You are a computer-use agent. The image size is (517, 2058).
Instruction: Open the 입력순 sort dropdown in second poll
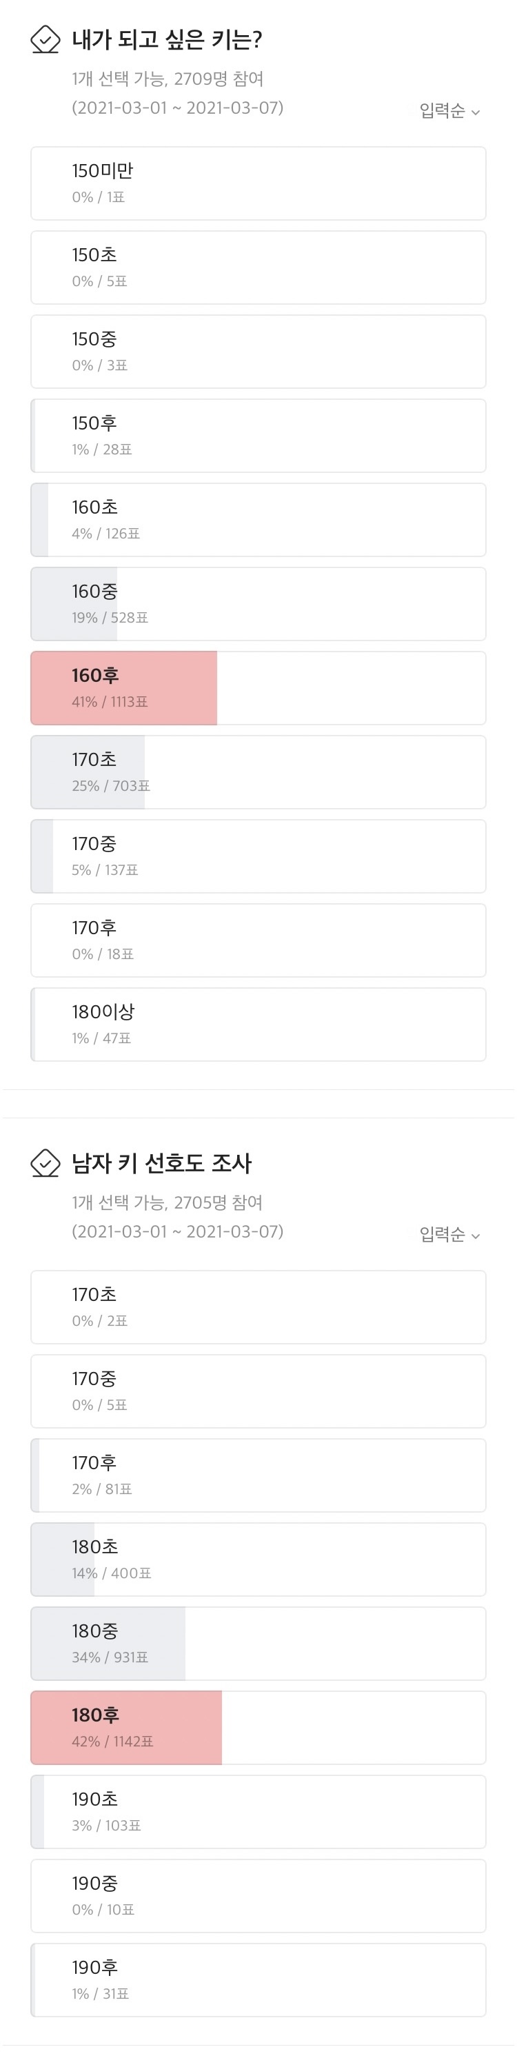(x=449, y=1235)
